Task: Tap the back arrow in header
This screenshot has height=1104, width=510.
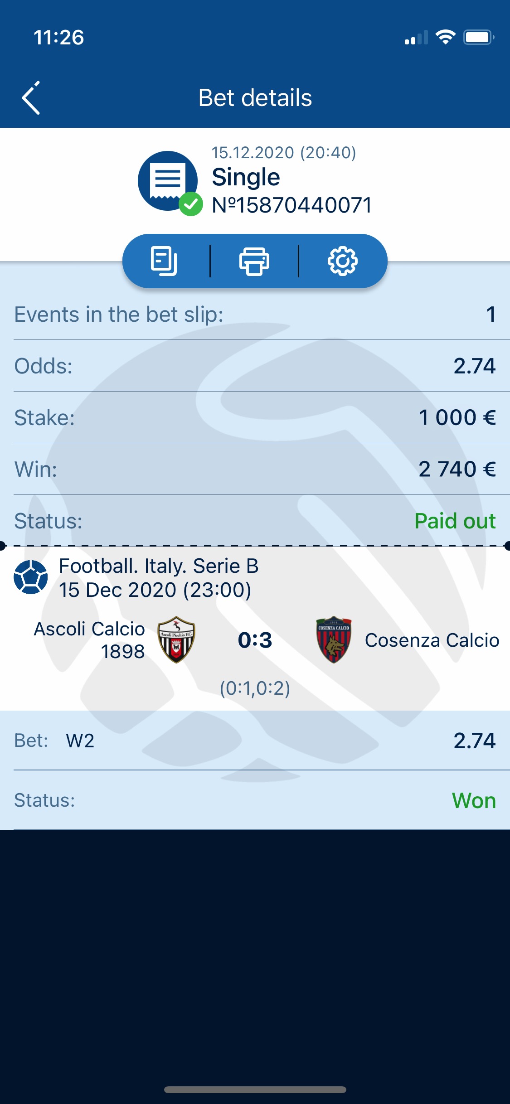Action: [31, 98]
